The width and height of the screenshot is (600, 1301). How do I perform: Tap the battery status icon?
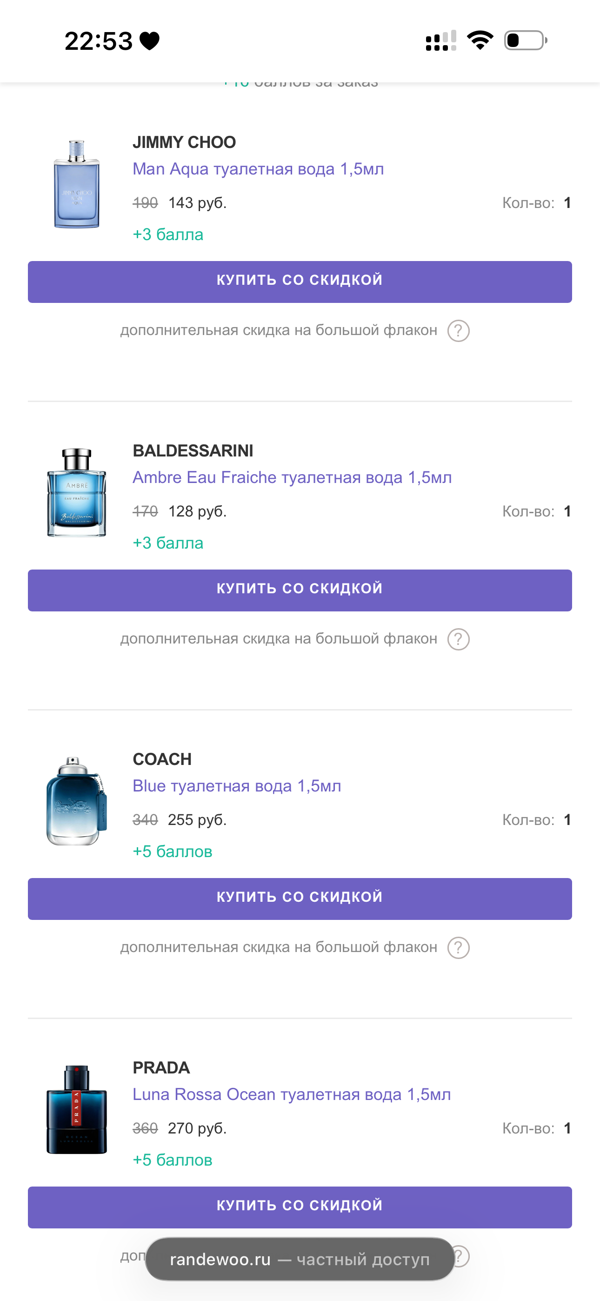[526, 40]
